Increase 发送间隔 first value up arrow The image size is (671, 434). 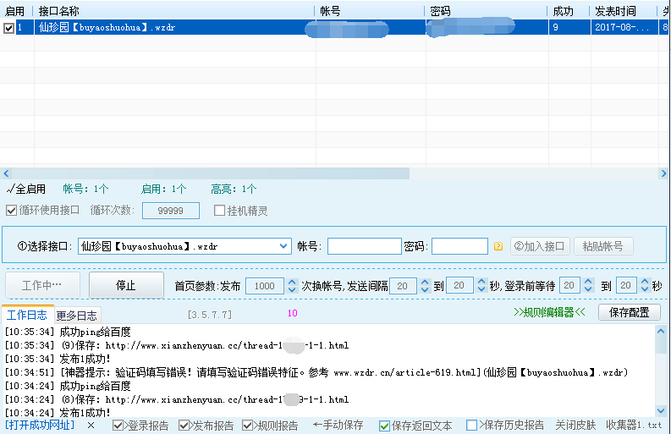coord(425,283)
